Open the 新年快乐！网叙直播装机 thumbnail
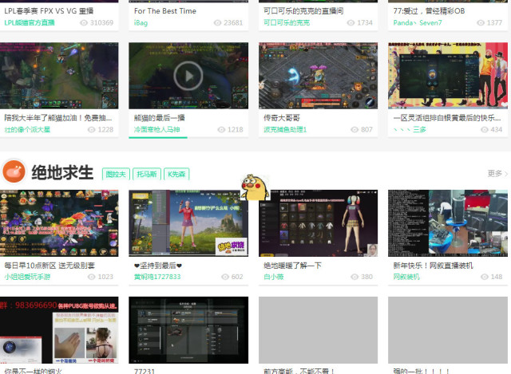 tap(448, 223)
